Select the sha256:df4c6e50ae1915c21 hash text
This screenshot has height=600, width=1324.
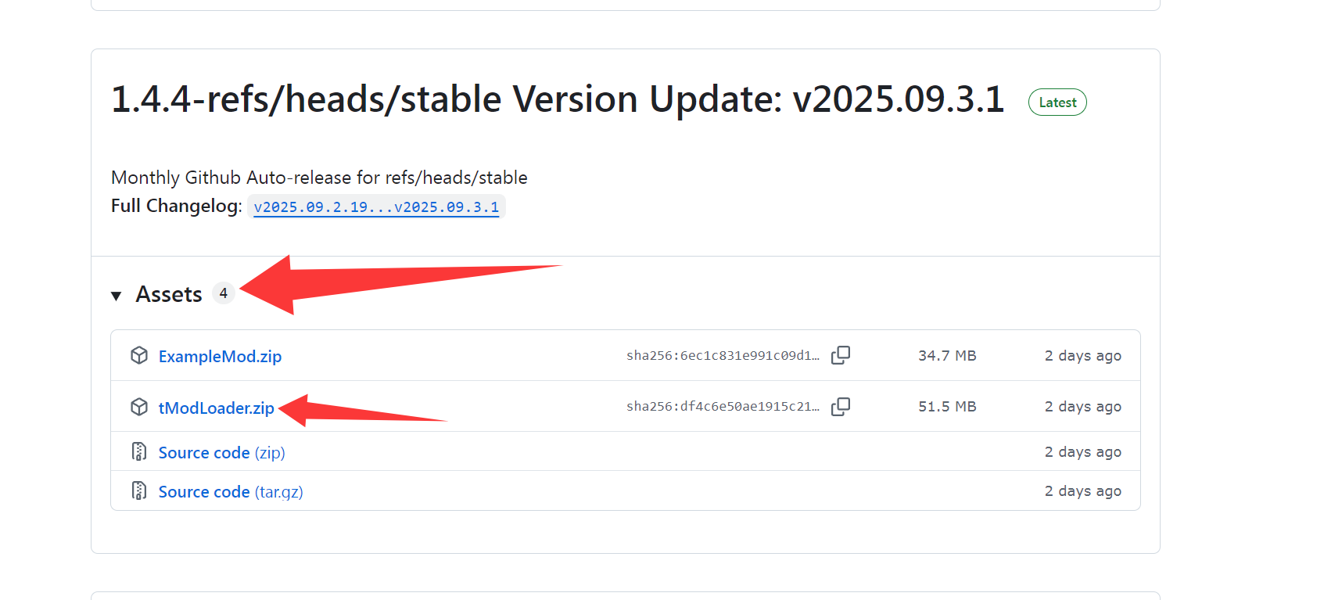(723, 406)
